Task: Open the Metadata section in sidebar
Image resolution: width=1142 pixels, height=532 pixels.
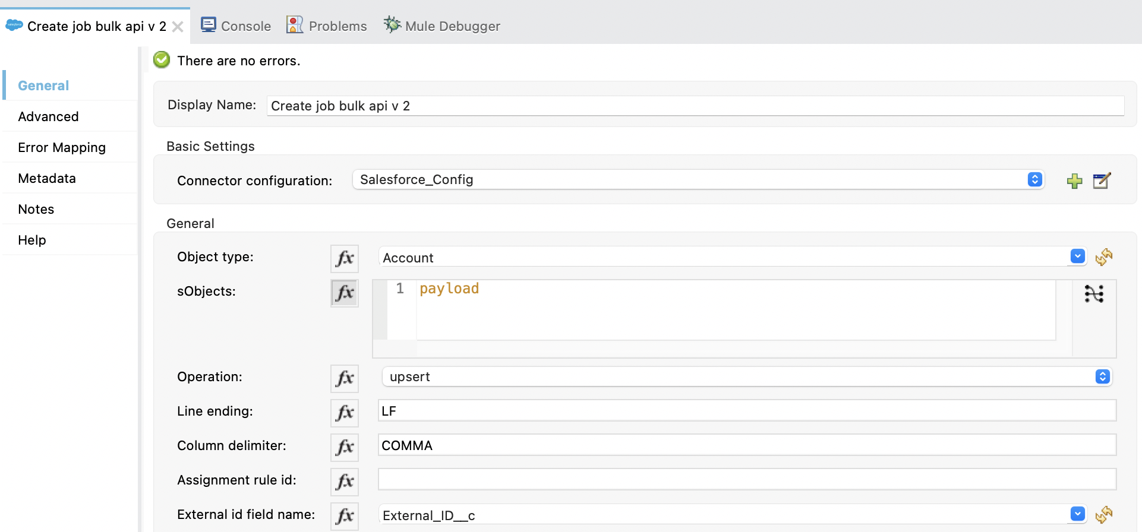Action: (x=70, y=178)
